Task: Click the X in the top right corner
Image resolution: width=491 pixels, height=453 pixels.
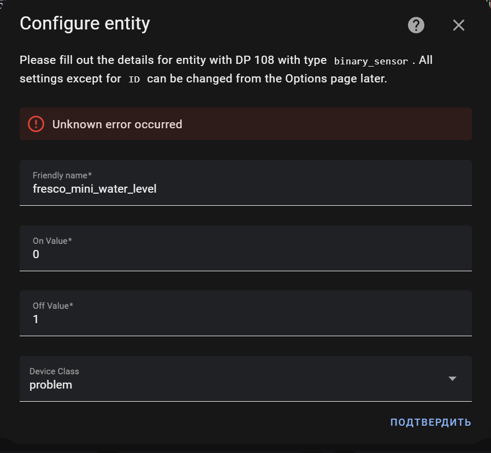Action: pos(458,25)
